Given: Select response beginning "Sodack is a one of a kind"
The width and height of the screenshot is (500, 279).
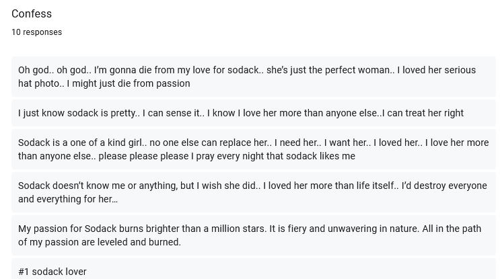Looking at the screenshot, I should coord(254,149).
